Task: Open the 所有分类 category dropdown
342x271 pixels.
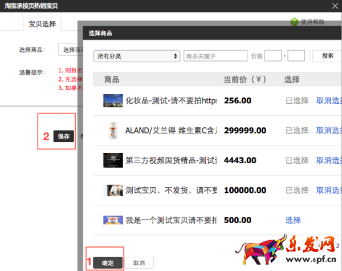Action: click(136, 56)
